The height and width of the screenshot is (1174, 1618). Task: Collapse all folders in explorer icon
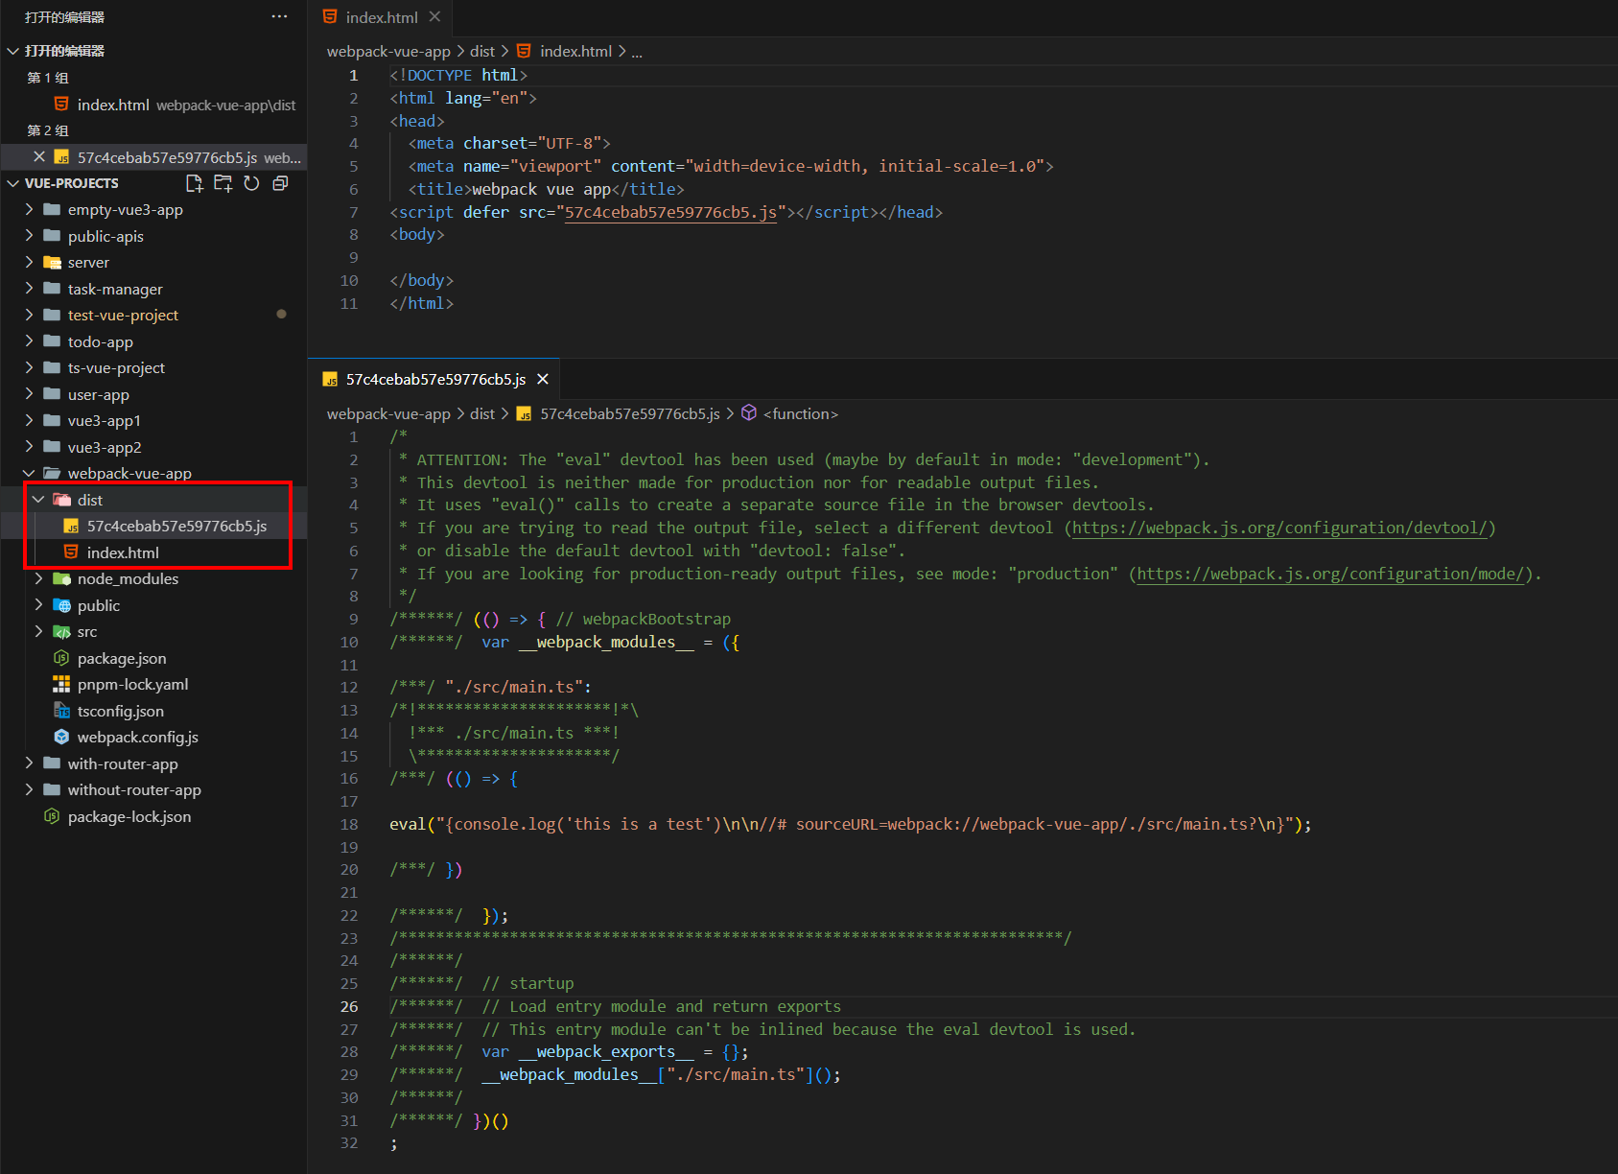[x=280, y=183]
